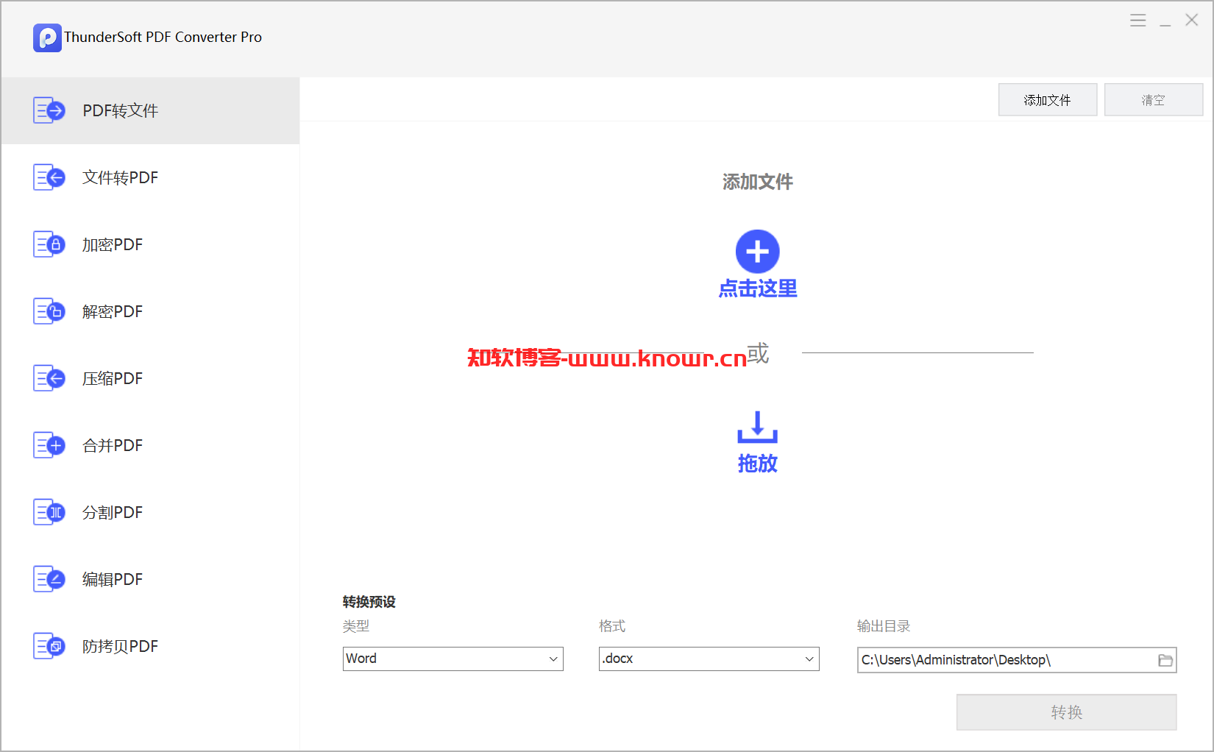Expand the 格式 .docx dropdown
The height and width of the screenshot is (752, 1214).
(x=709, y=659)
